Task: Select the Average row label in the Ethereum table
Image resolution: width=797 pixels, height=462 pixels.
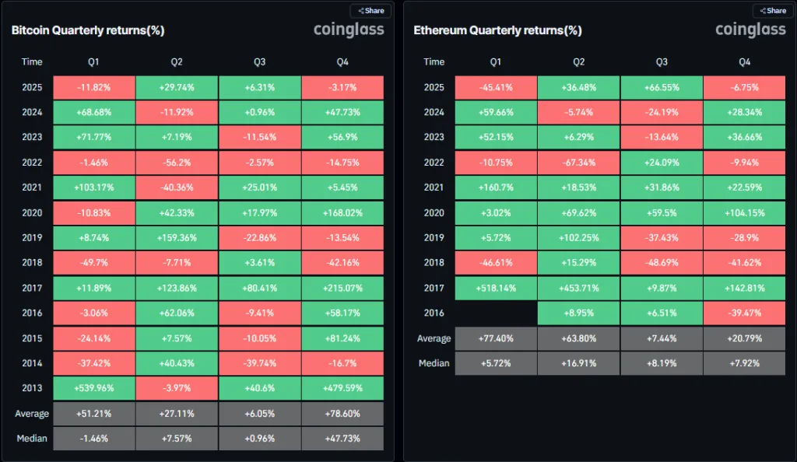Action: pos(434,338)
